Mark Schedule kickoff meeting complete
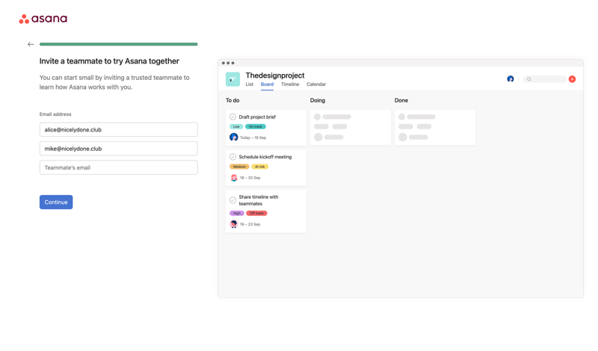Screen dimensions: 598x351 [x=232, y=157]
